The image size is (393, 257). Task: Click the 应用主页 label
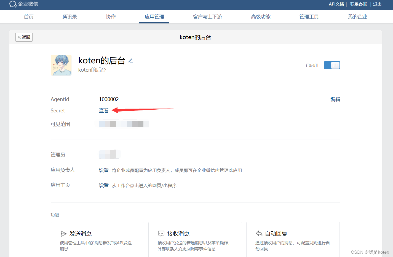60,185
